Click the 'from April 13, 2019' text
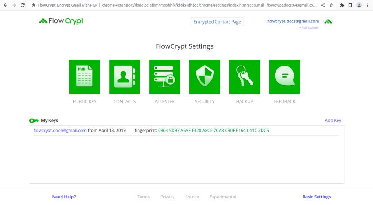The width and height of the screenshot is (373, 205). coord(107,130)
